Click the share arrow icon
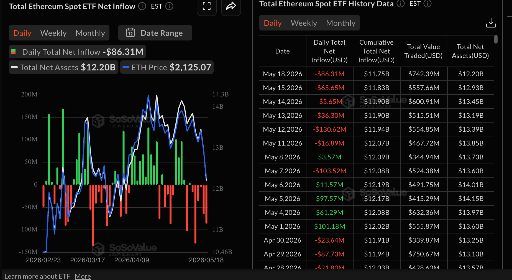Screen dimensions: 512x280 [231, 6]
